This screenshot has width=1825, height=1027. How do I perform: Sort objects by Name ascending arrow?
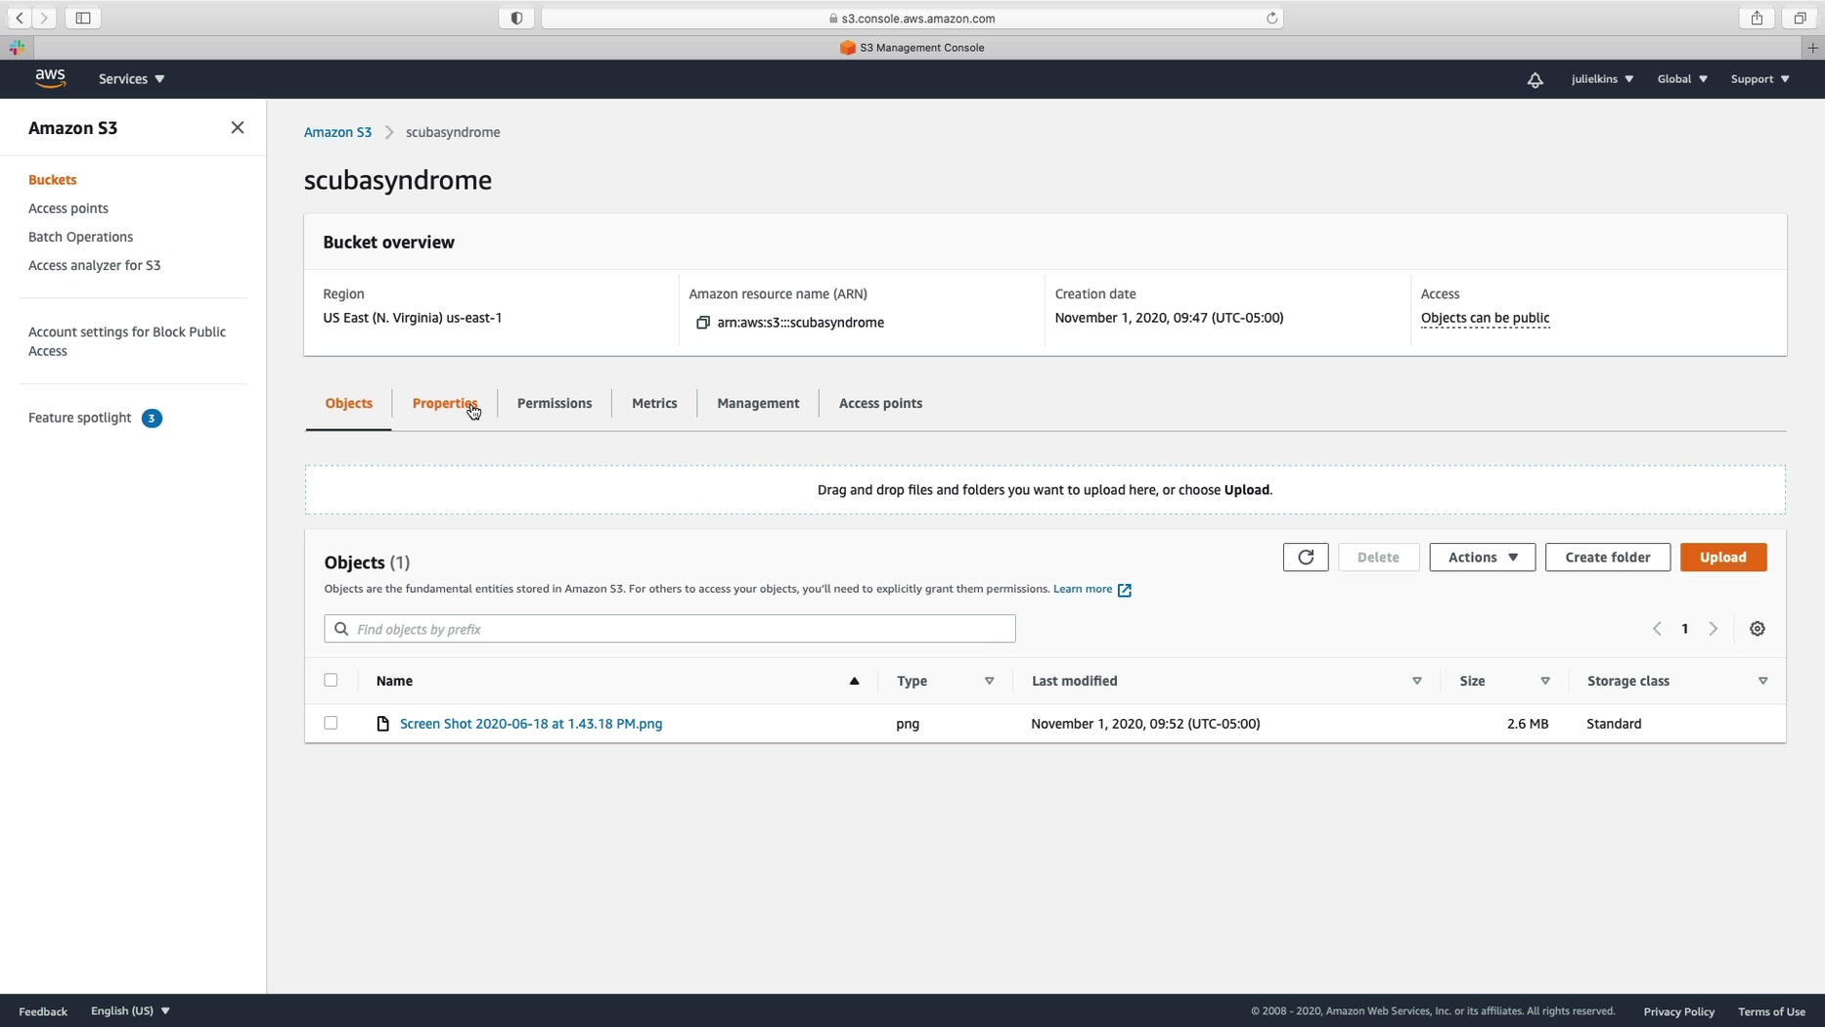click(854, 681)
